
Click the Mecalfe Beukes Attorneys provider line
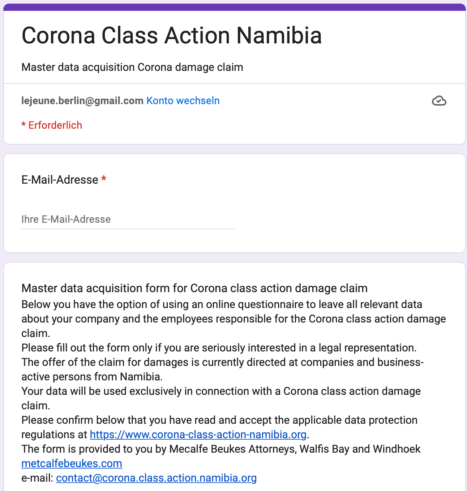[x=221, y=449]
